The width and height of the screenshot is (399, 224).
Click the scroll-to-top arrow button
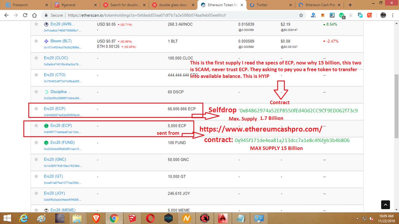[385, 205]
